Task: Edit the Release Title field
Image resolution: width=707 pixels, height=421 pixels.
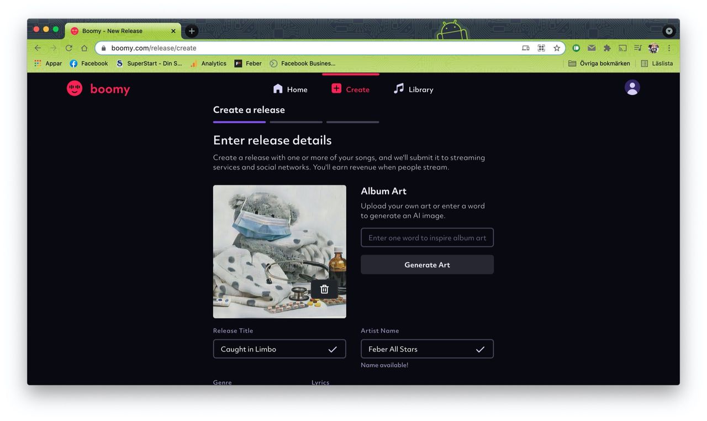Action: [x=279, y=349]
